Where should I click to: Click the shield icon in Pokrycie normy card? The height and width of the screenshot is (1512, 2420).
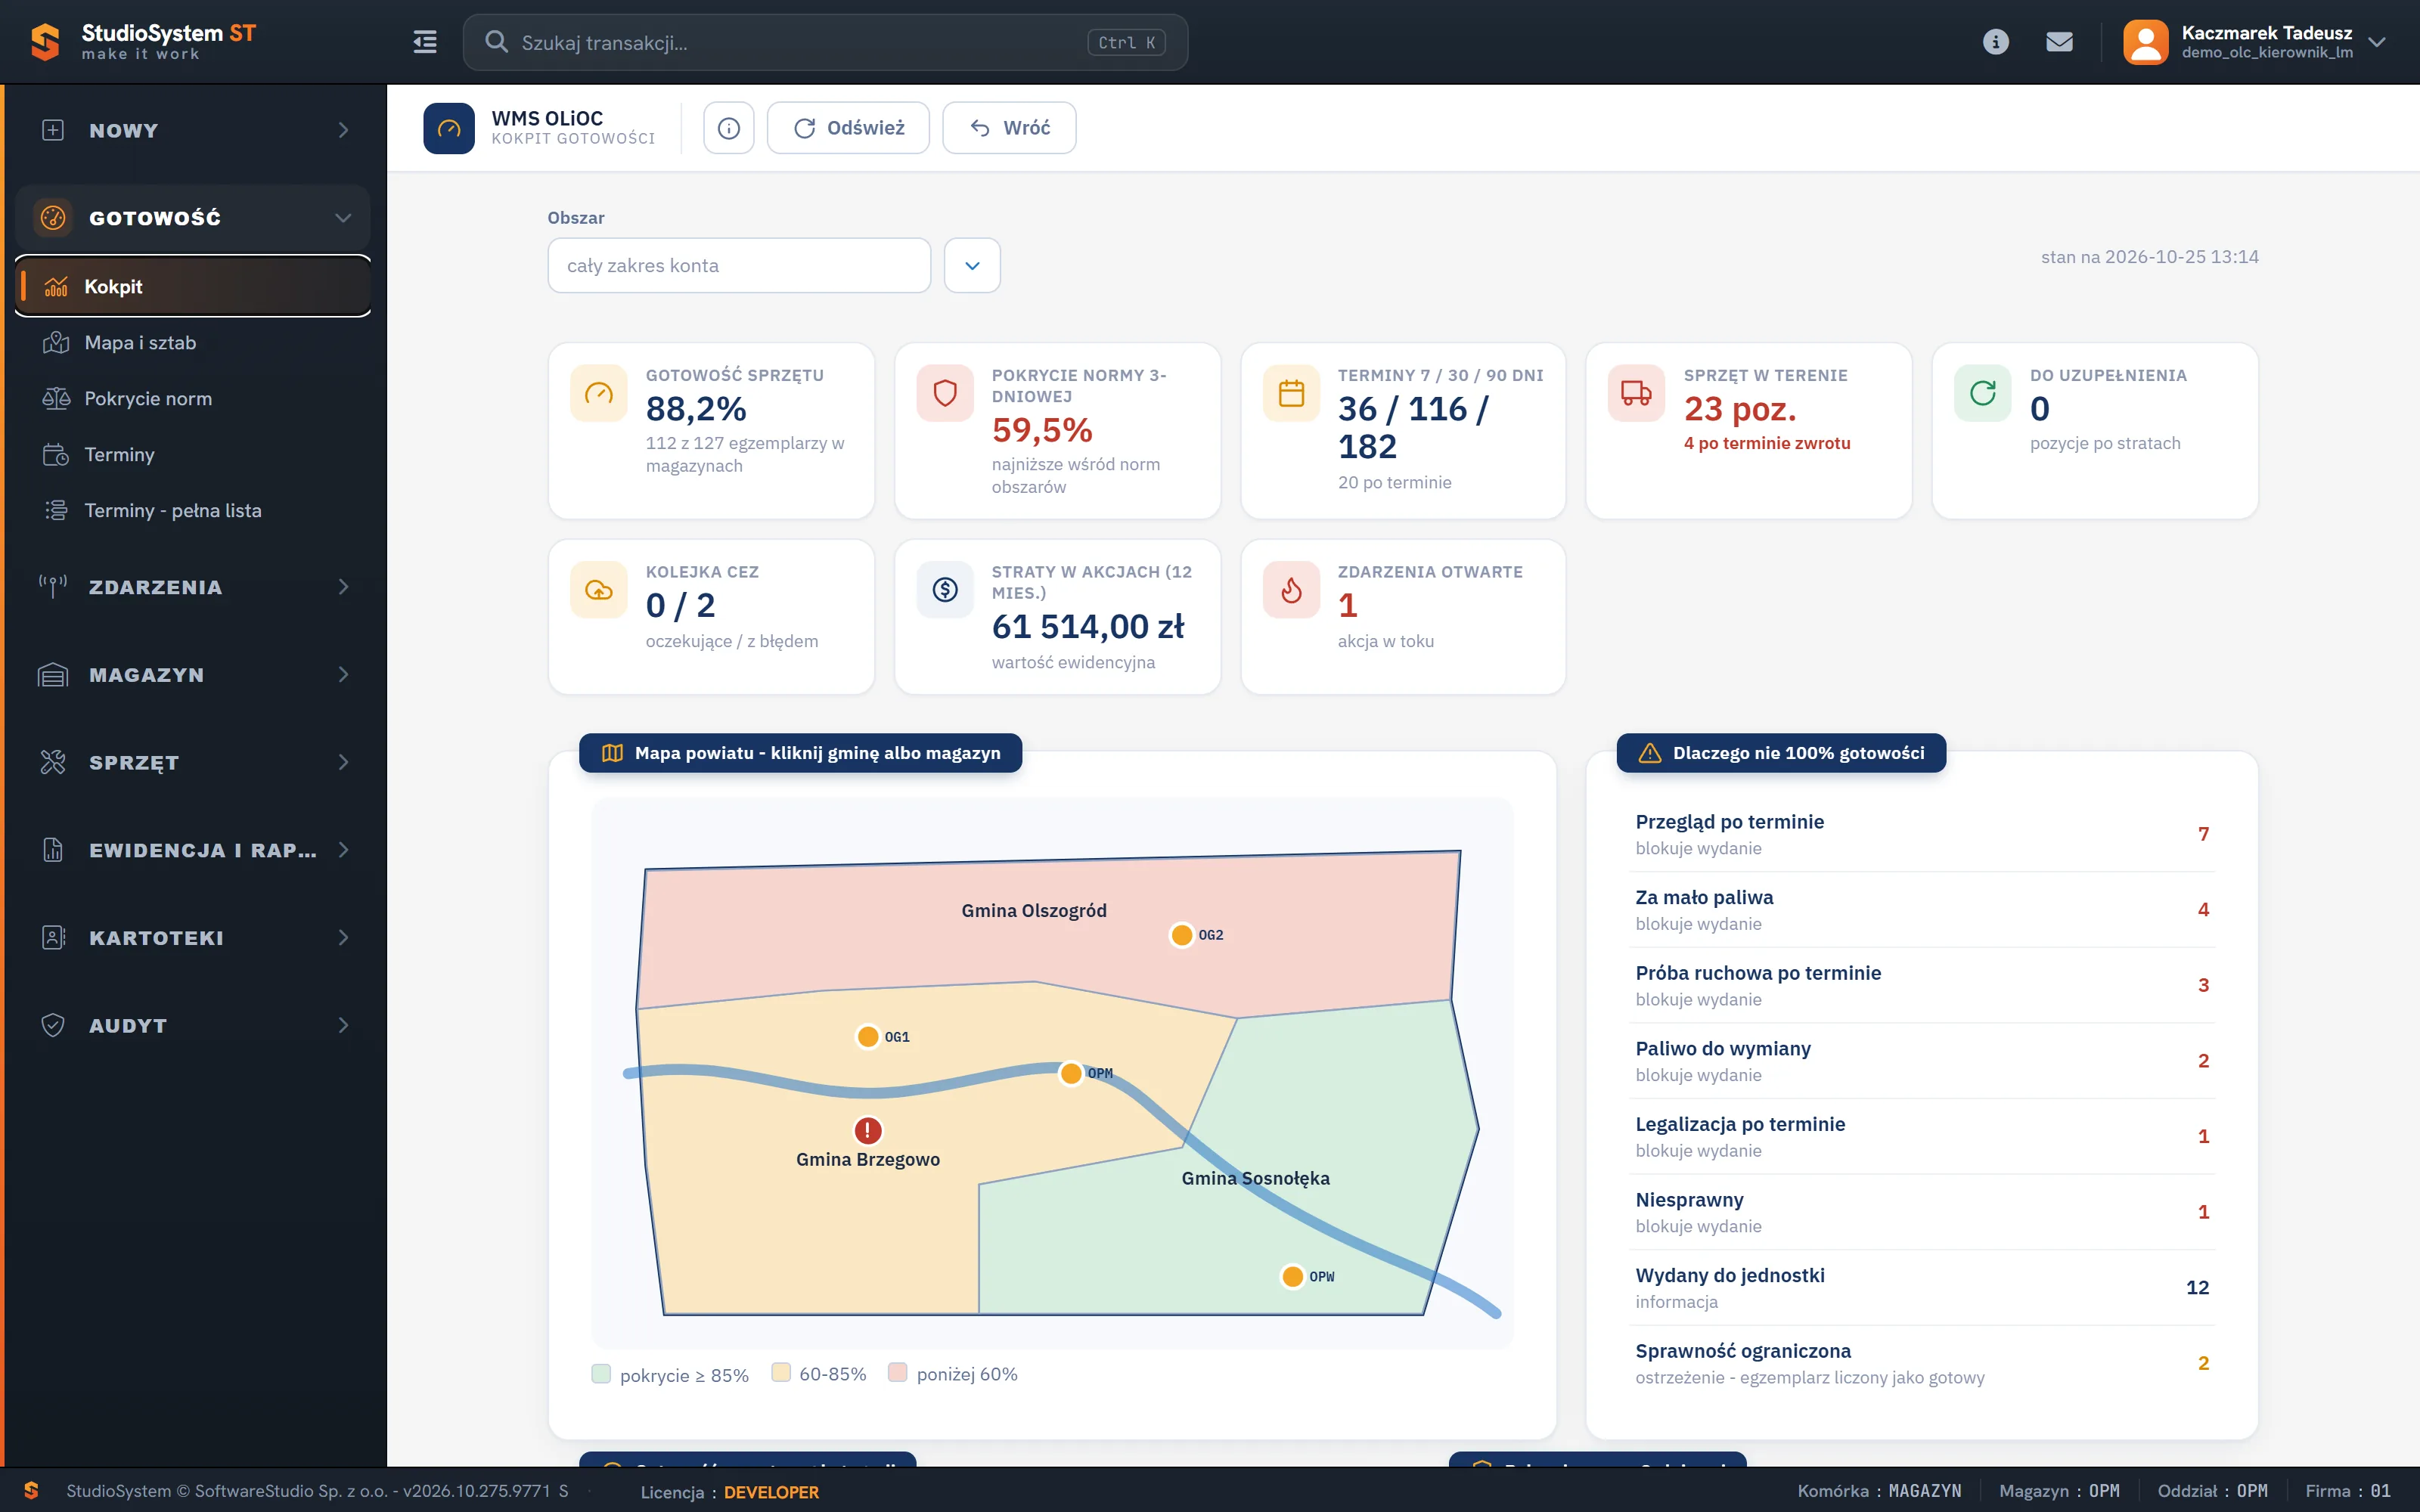click(x=945, y=393)
